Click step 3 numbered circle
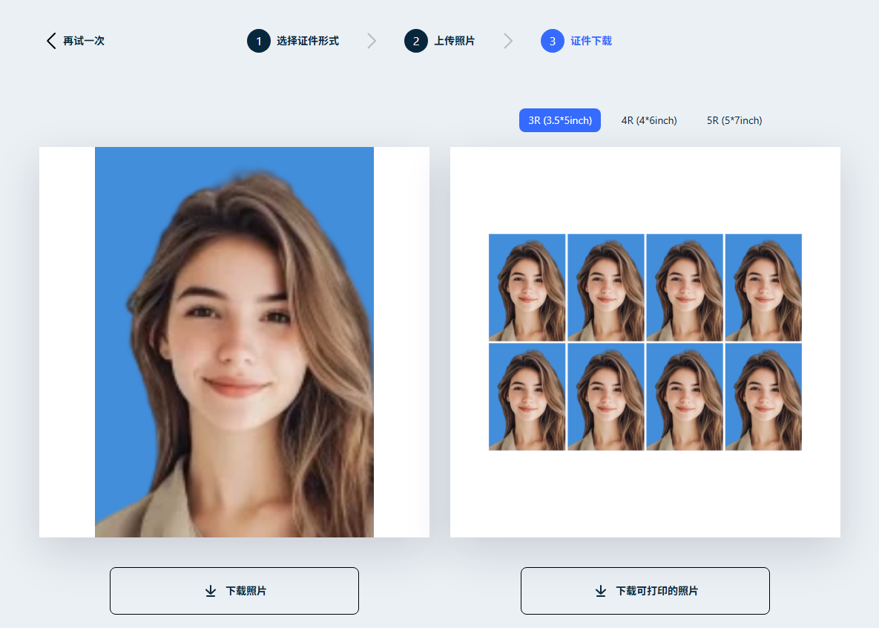 [x=553, y=41]
